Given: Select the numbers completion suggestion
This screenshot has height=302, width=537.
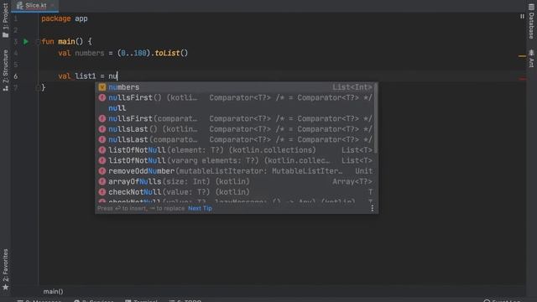Looking at the screenshot, I should click(235, 87).
